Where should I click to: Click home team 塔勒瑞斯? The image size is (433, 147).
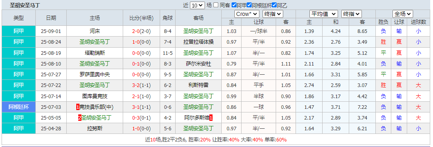tap(95, 53)
